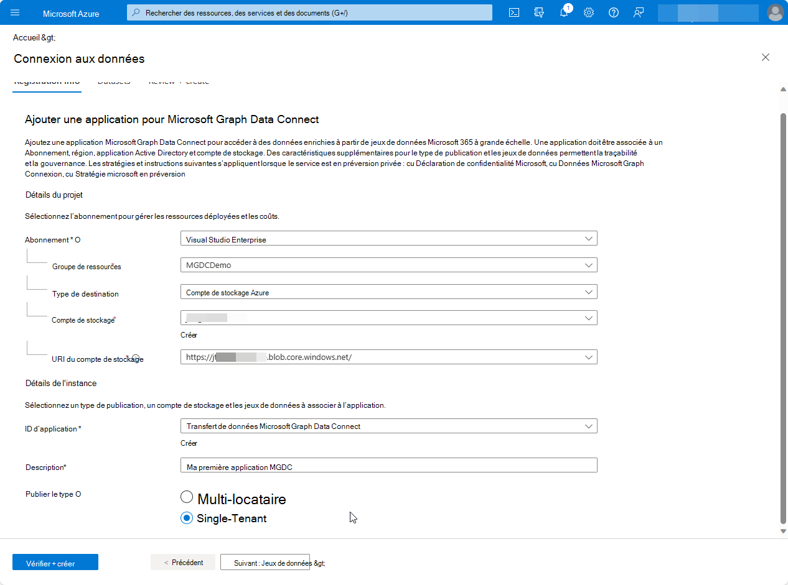Open the Review + create tab
Screen dimensions: 788x585
[x=179, y=81]
